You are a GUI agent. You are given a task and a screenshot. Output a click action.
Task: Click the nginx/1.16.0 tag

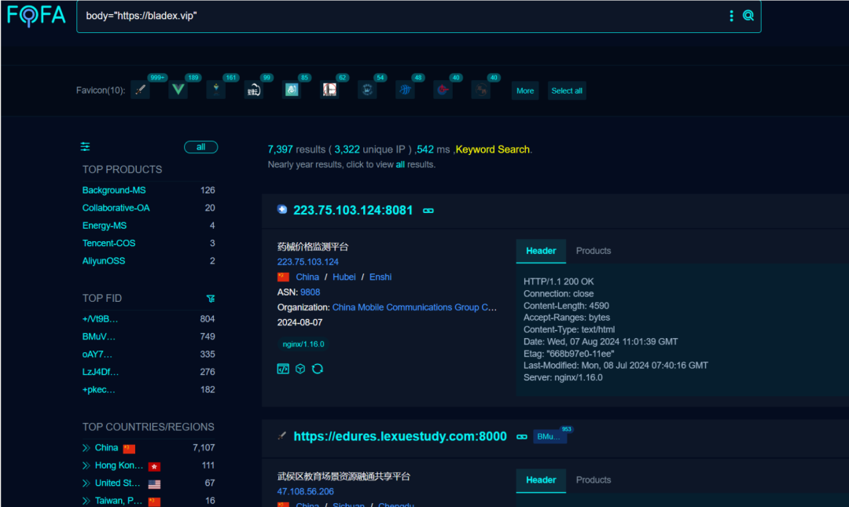pos(303,344)
